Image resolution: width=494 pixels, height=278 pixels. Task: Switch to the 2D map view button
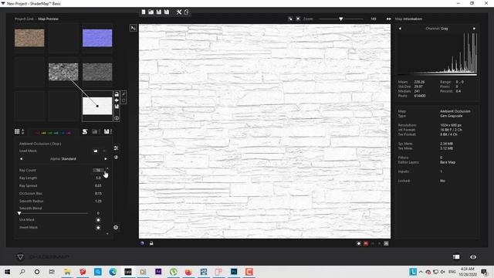(x=456, y=257)
